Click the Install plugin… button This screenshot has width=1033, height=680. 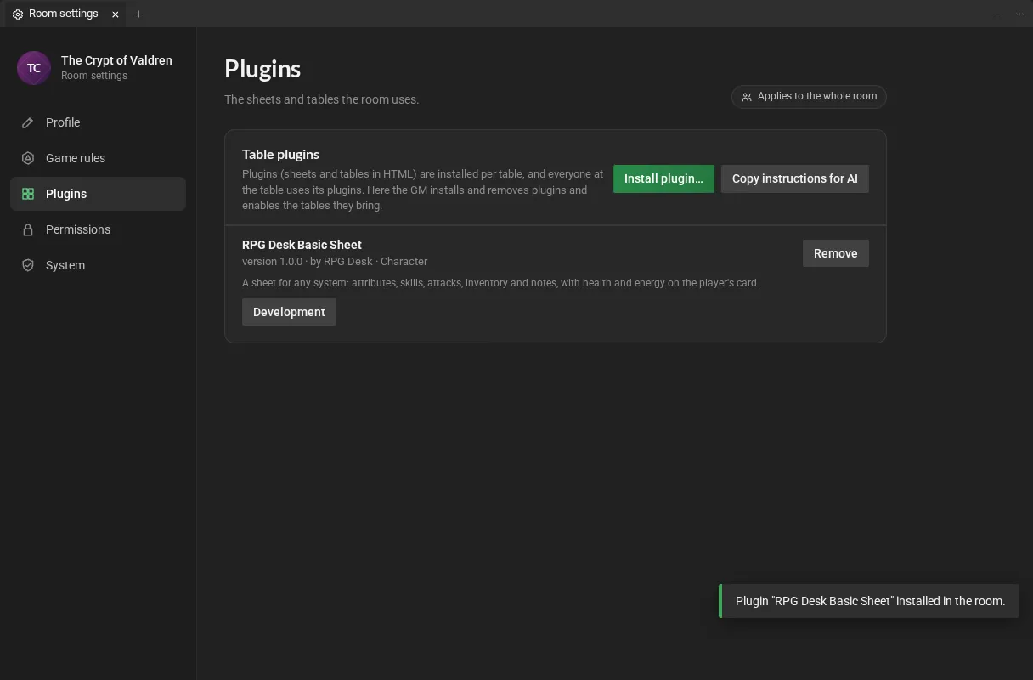[x=663, y=178]
